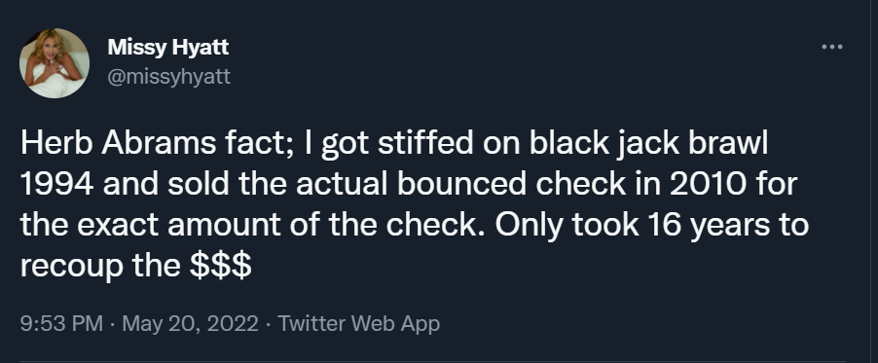The height and width of the screenshot is (363, 878).
Task: Click the phrase "Only took 16 years"
Action: 635,225
